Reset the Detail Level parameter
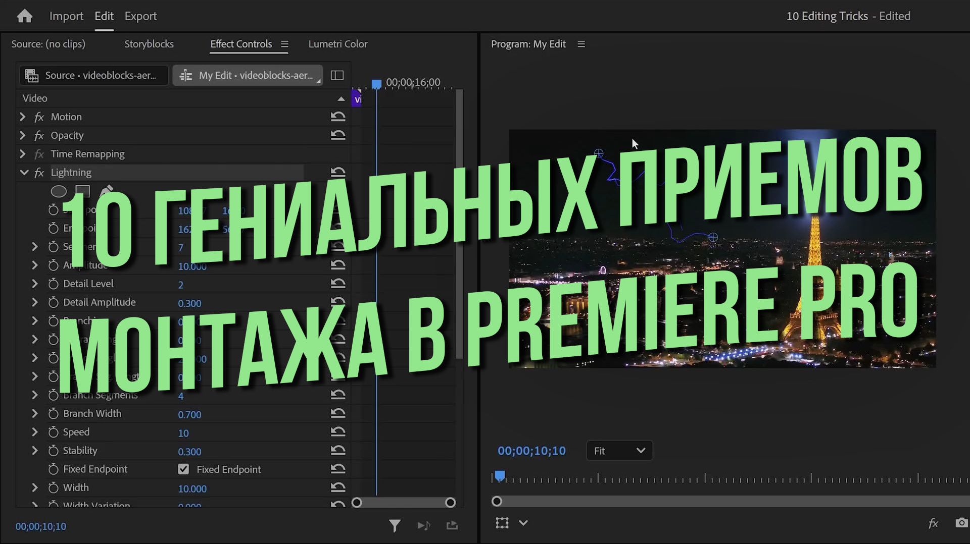This screenshot has height=544, width=970. 338,284
